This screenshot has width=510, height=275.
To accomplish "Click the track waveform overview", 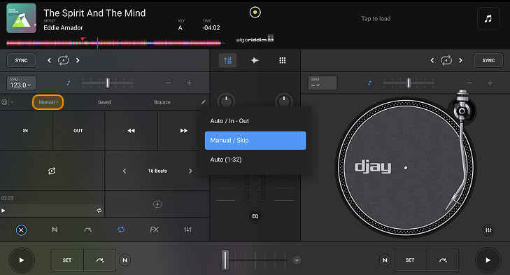I will pyautogui.click(x=115, y=43).
